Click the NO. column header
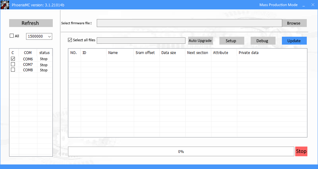Viewport: 318px width, 169px height. coord(73,53)
